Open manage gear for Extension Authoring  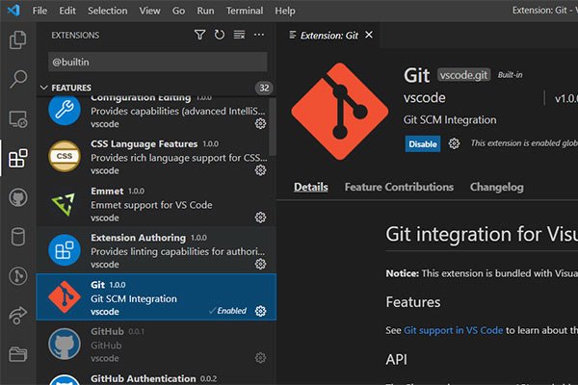click(261, 264)
